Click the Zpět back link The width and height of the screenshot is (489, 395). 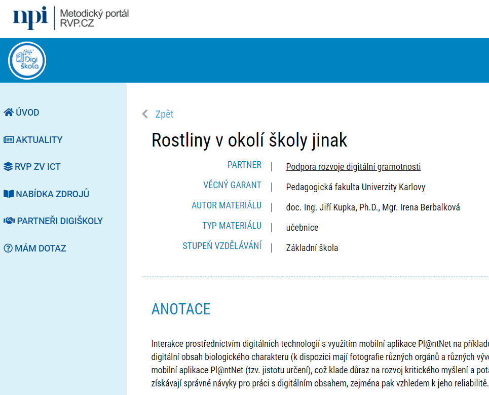tap(164, 114)
